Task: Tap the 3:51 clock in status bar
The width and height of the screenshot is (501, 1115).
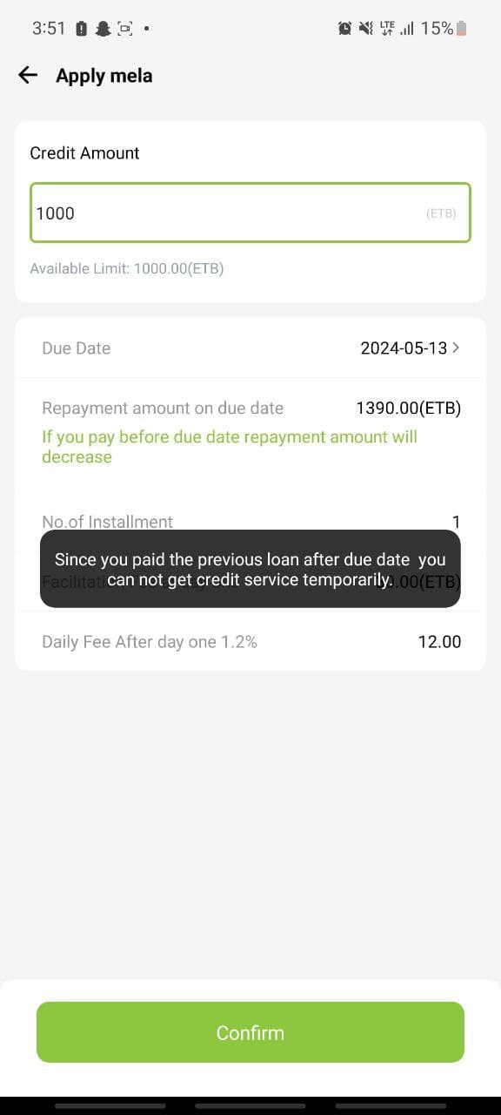Action: (49, 29)
